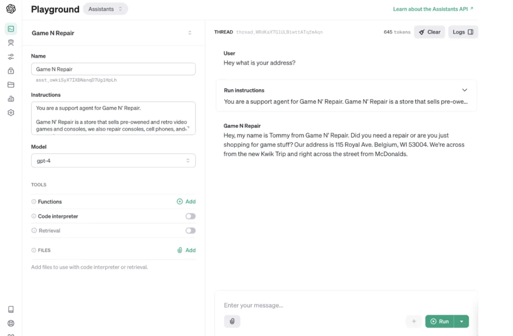Open the Settings gear sidebar icon
This screenshot has height=336, width=513.
coord(11,113)
